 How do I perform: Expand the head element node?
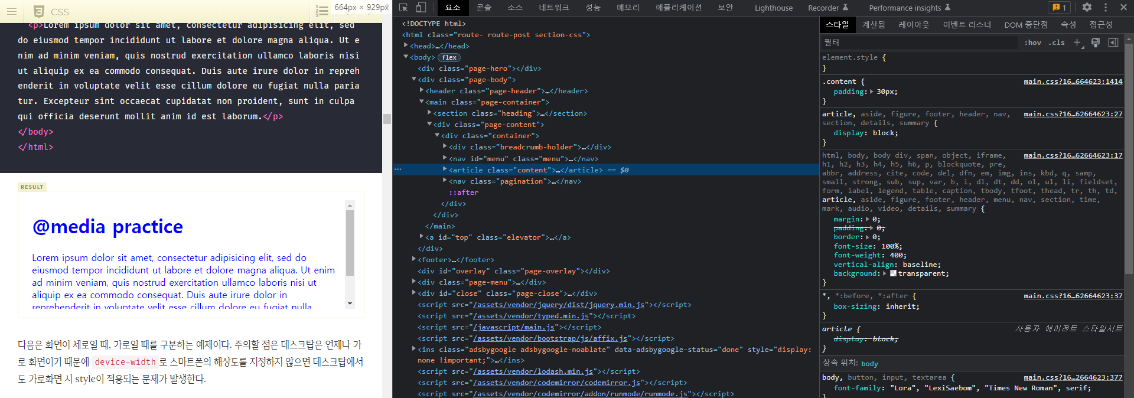(x=406, y=45)
